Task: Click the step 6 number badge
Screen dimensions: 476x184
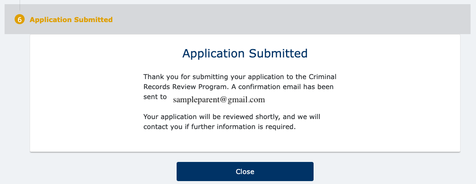Action: click(20, 20)
